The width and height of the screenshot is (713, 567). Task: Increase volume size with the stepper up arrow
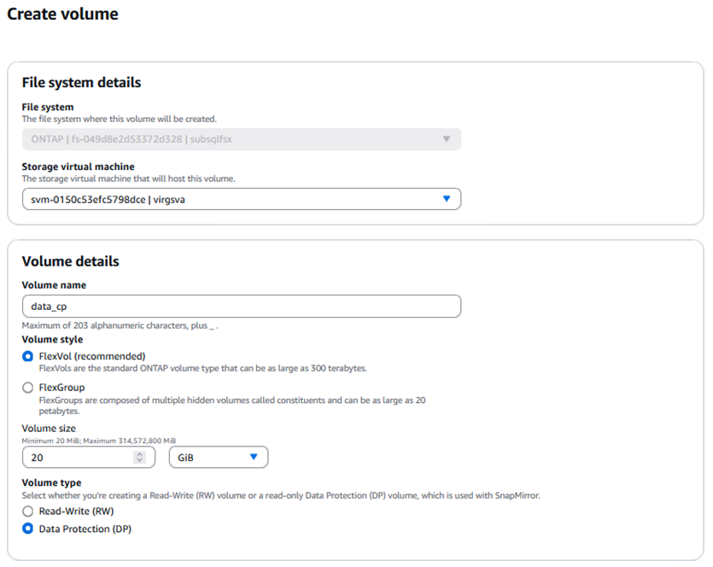(140, 453)
